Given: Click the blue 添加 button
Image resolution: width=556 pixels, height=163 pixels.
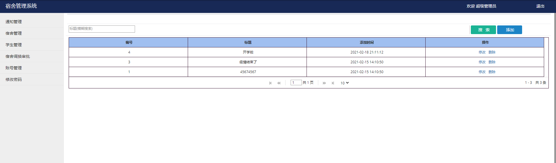Looking at the screenshot, I should tap(510, 30).
